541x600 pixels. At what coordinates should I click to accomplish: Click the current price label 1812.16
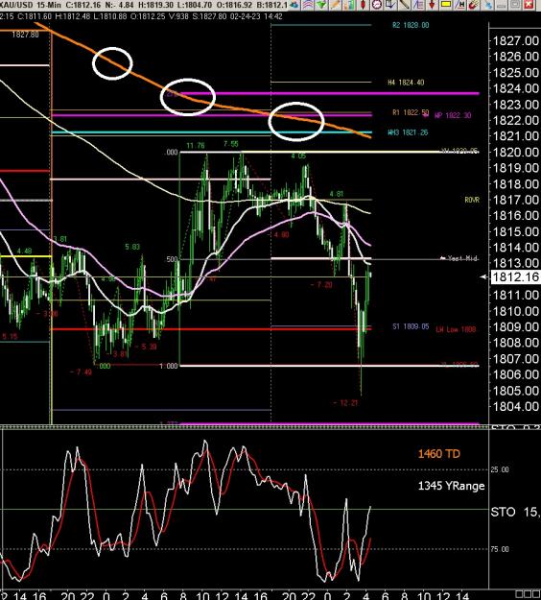pos(515,276)
